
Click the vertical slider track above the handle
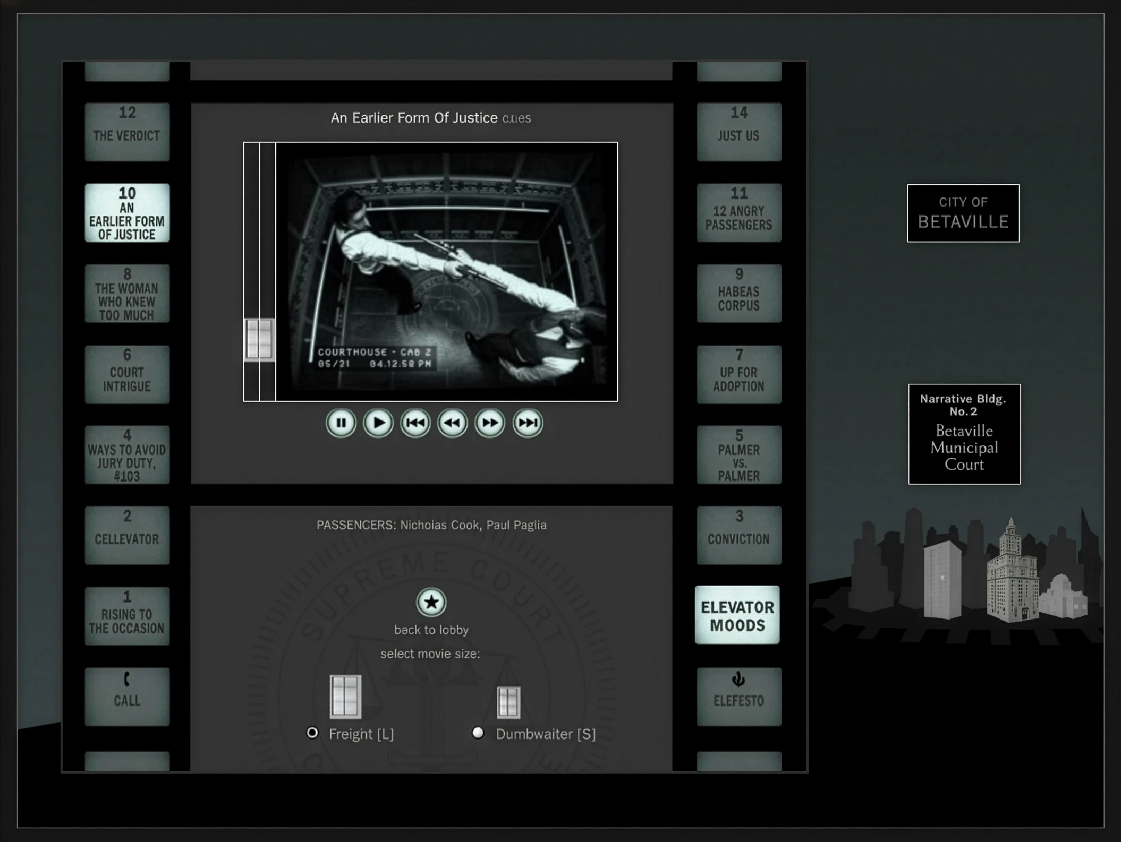point(259,230)
